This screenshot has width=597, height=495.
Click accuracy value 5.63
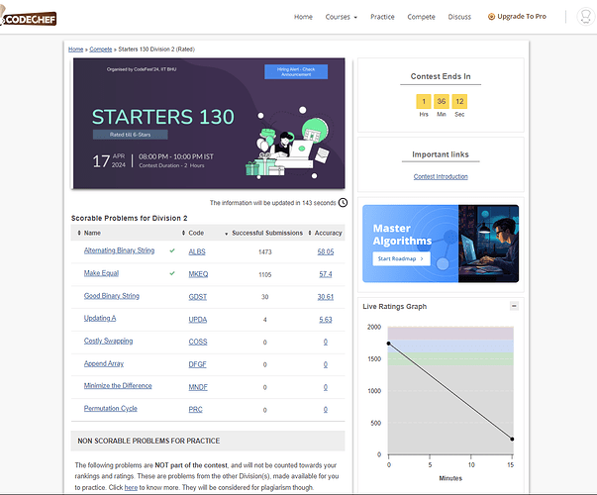click(326, 320)
